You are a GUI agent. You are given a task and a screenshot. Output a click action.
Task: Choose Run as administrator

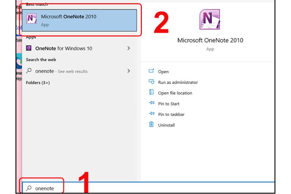(x=178, y=82)
